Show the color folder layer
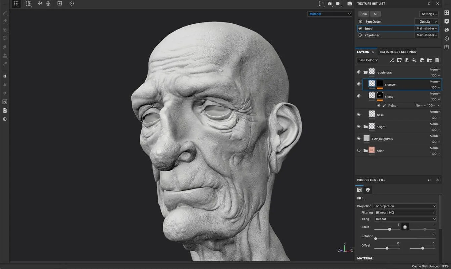This screenshot has height=269, width=451. coord(359,151)
